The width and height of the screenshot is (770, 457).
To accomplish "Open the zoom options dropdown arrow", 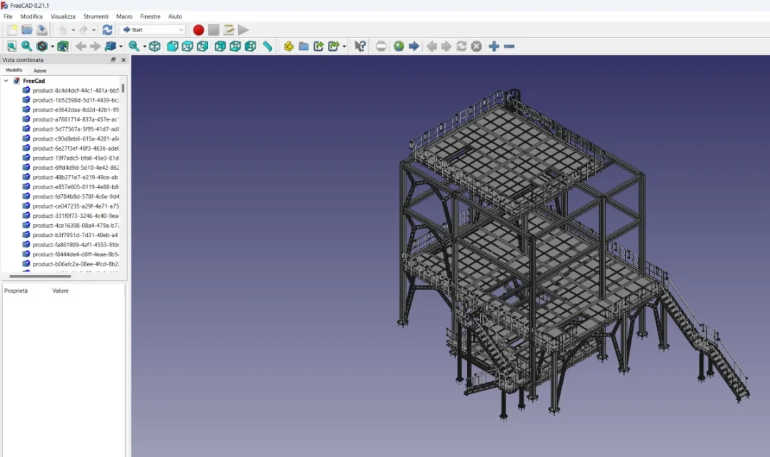I will (x=144, y=46).
